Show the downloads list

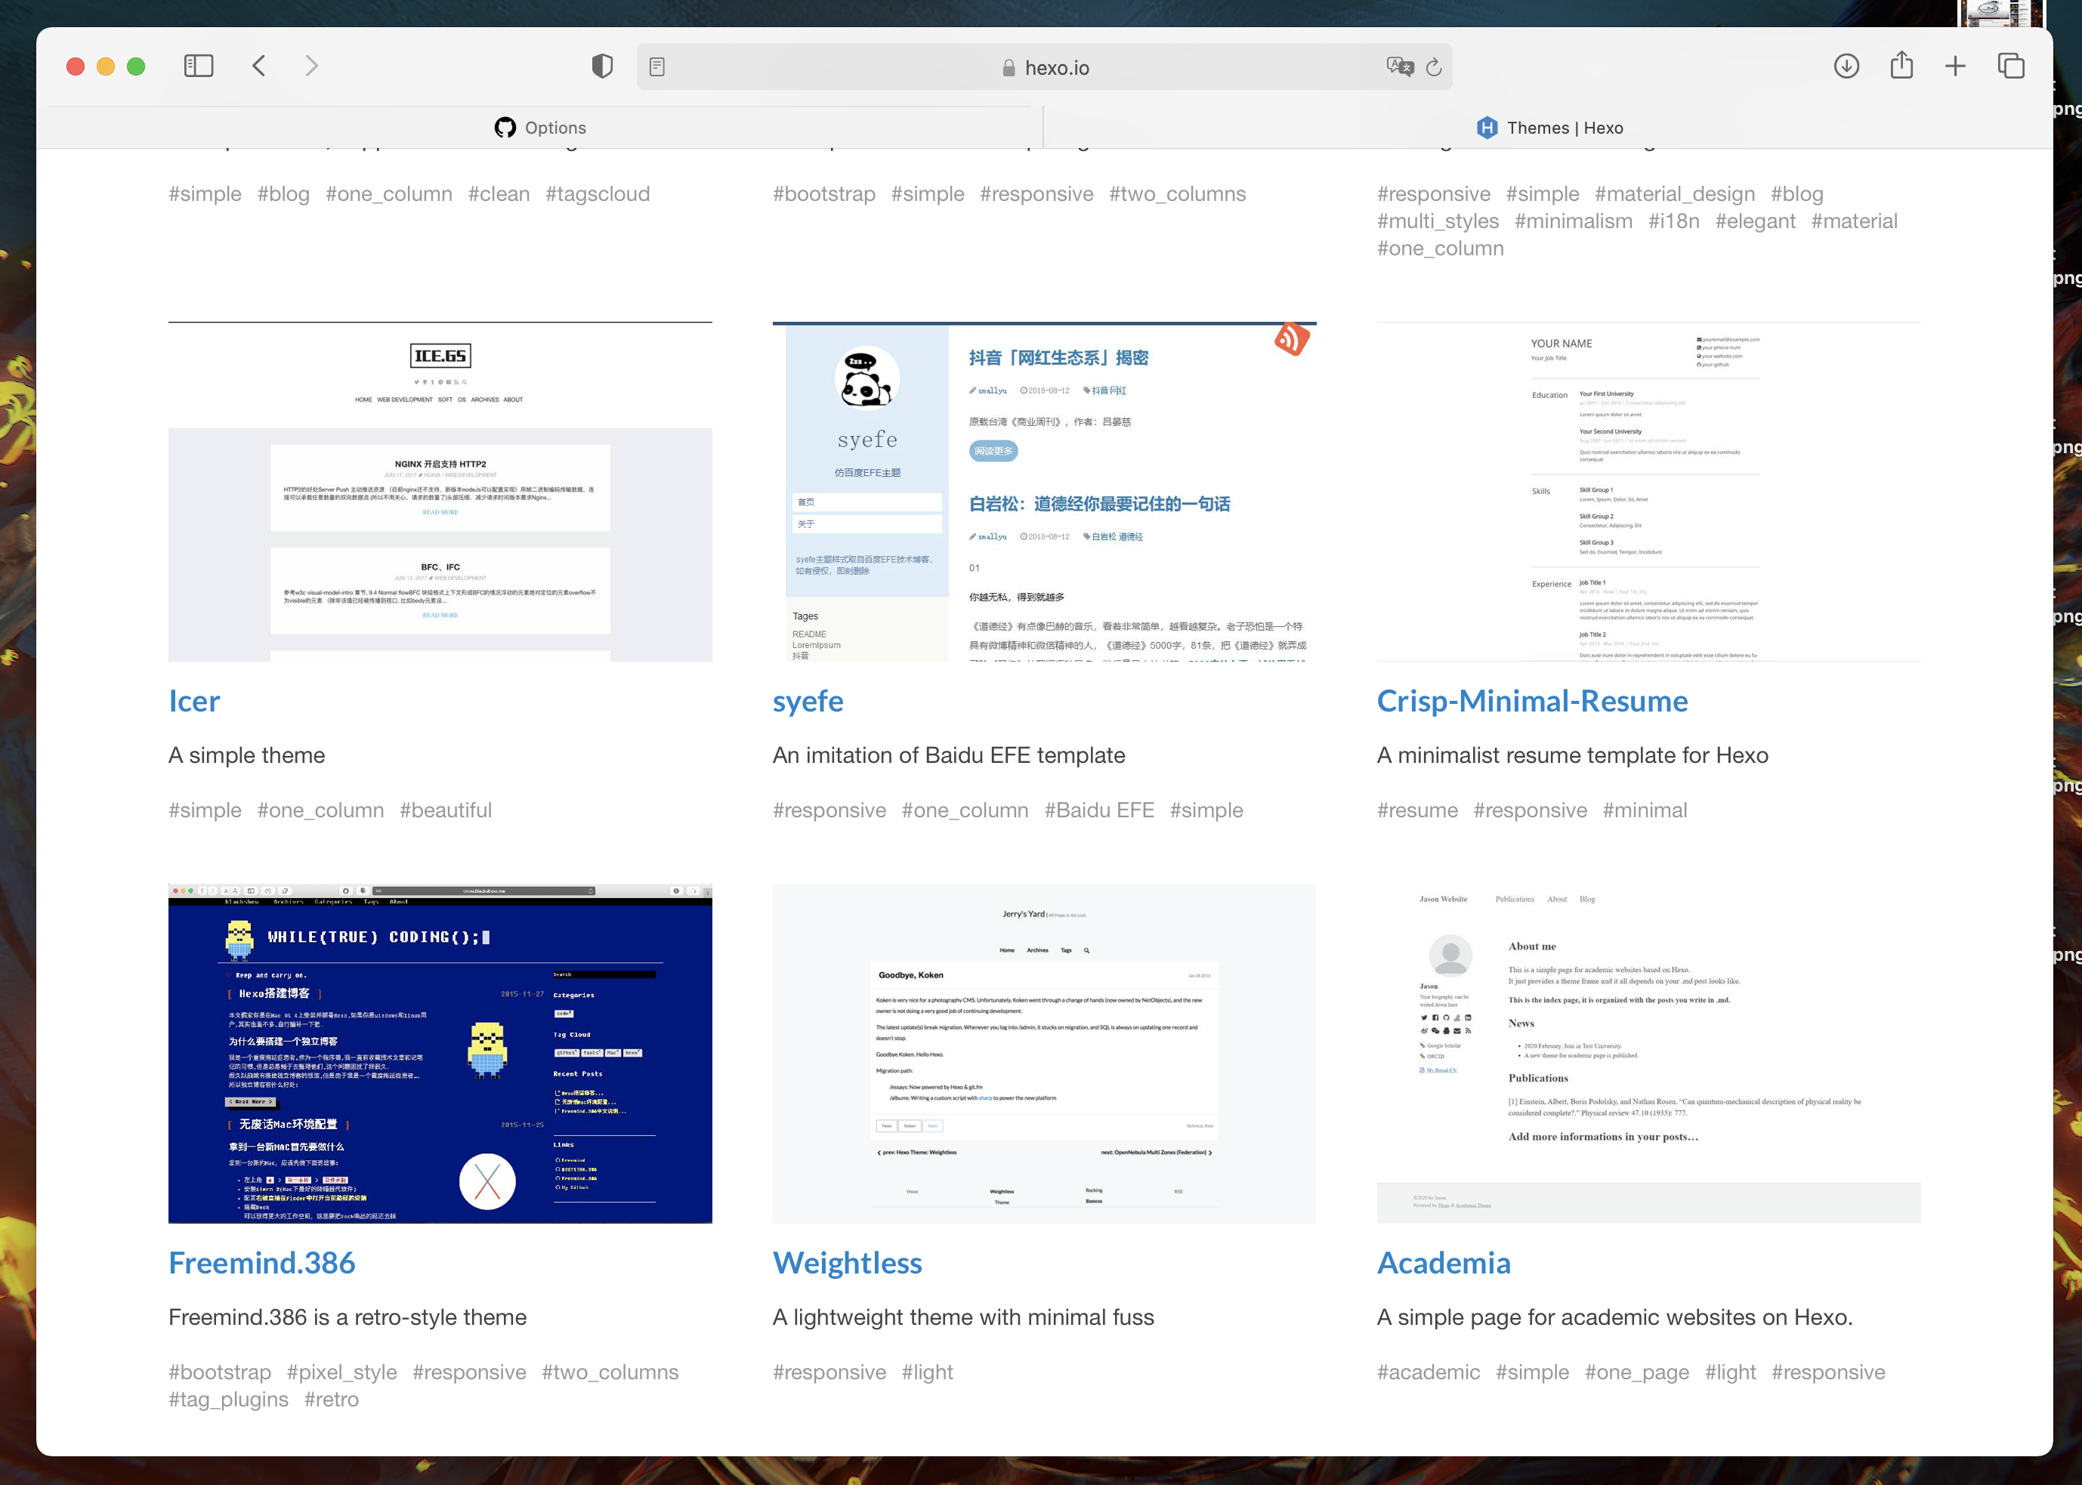tap(1846, 66)
